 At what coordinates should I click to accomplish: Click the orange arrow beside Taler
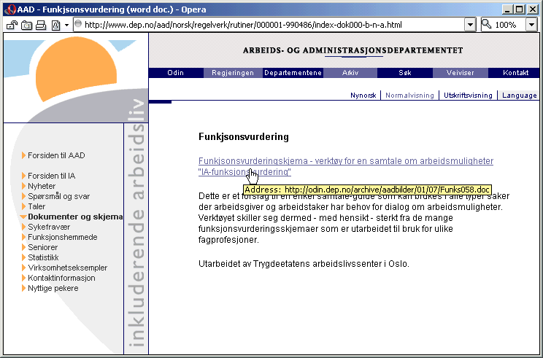coord(23,206)
